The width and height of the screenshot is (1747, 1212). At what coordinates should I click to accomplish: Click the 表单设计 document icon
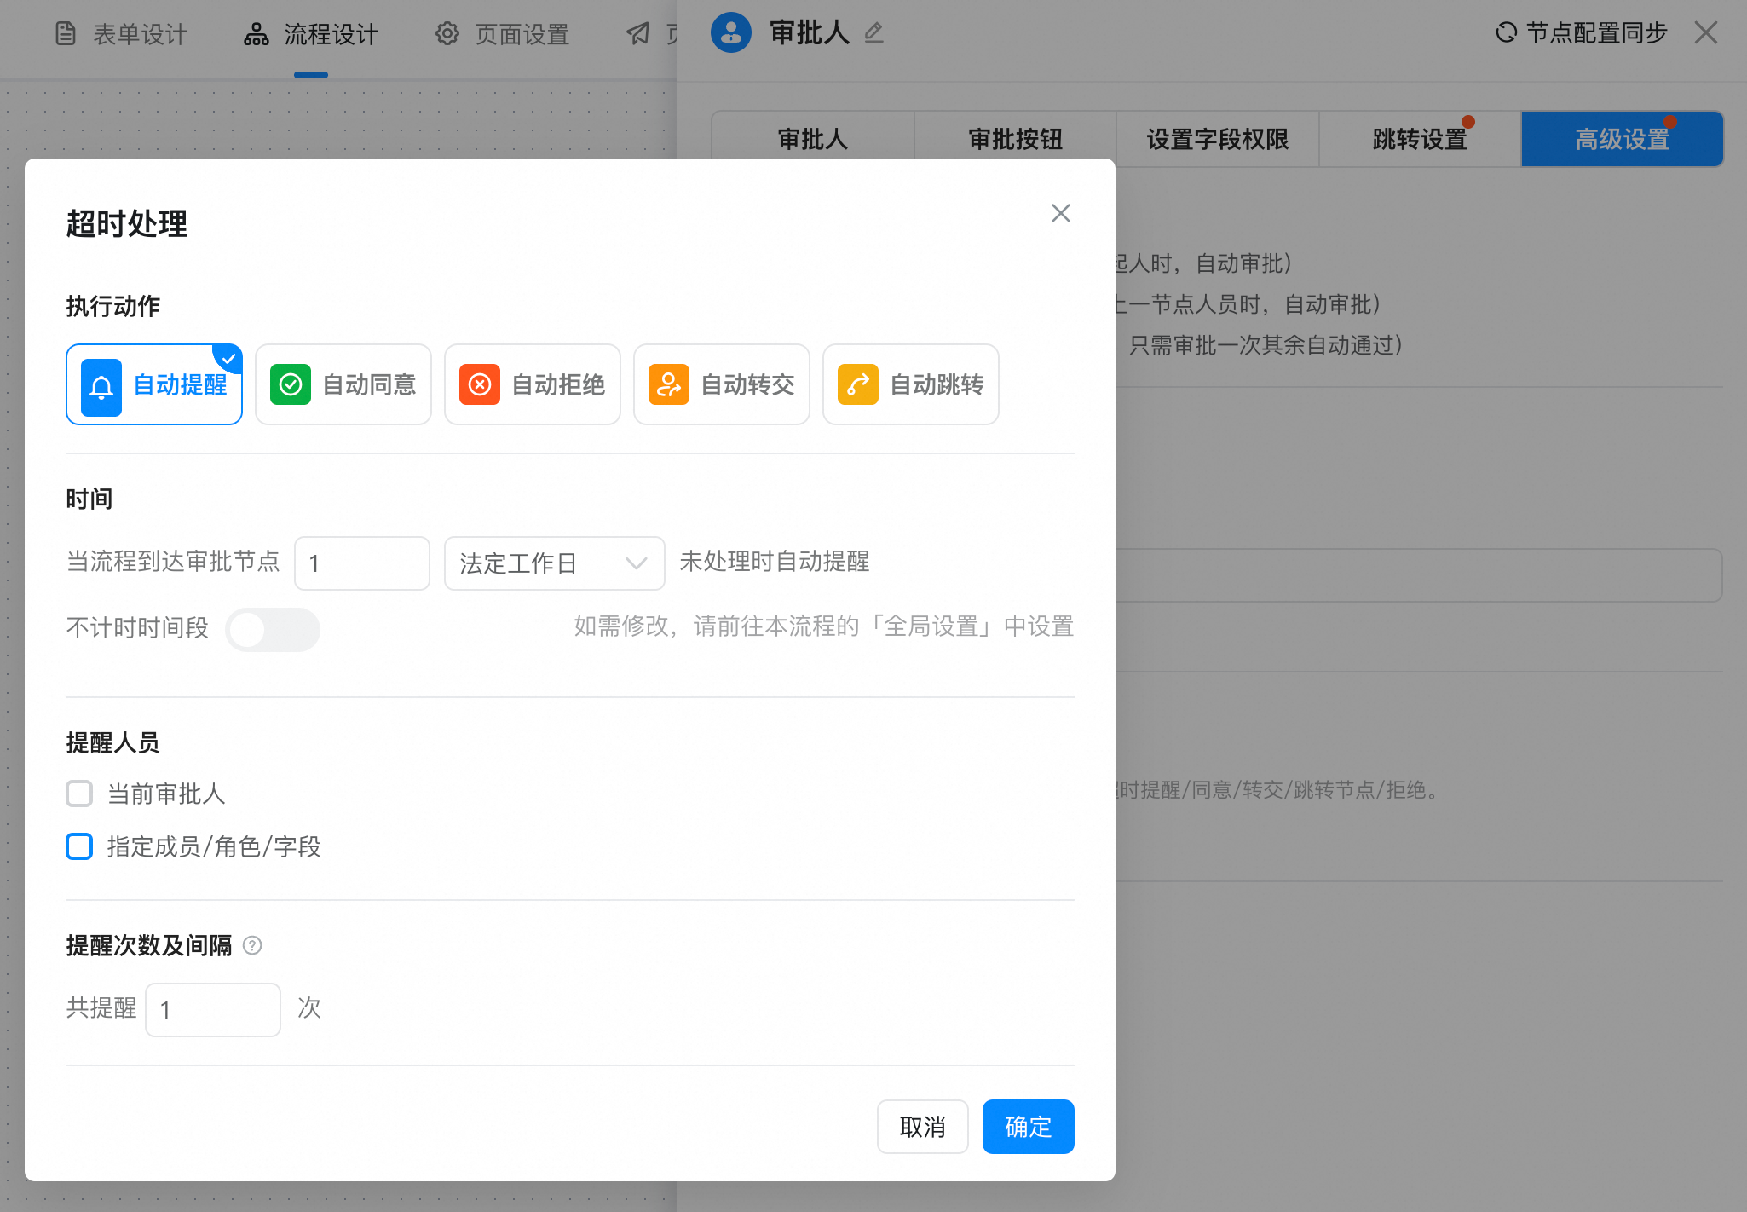point(66,34)
